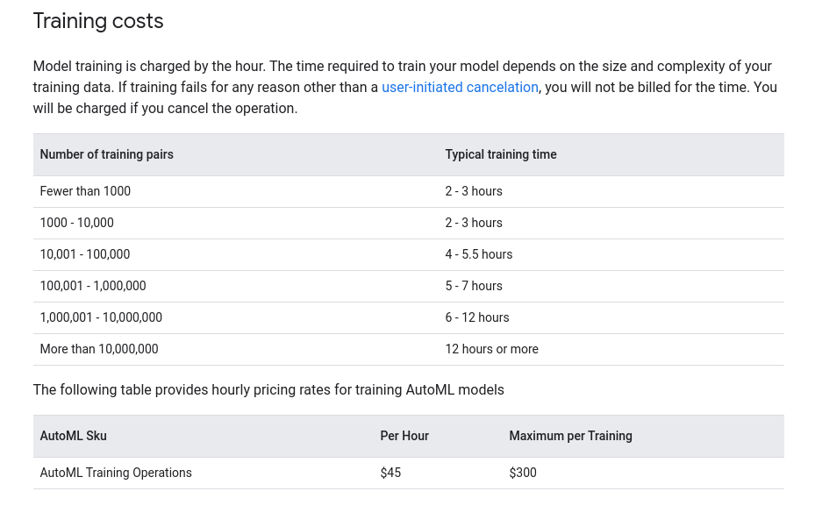Select the Maximum per Training header
815x527 pixels.
571,436
